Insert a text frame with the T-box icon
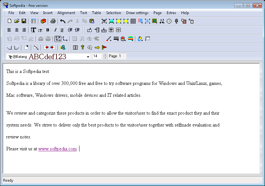265x186 pixels. (104, 21)
